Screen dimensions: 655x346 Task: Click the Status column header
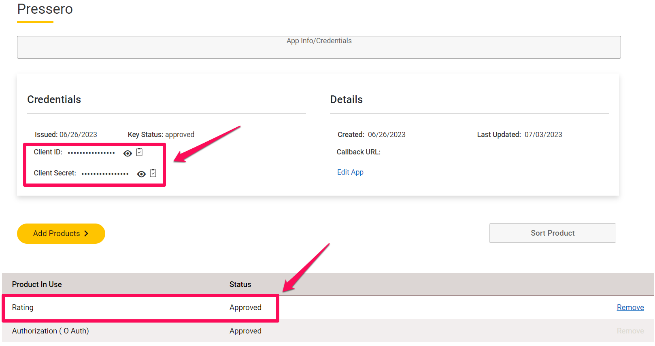(x=240, y=285)
